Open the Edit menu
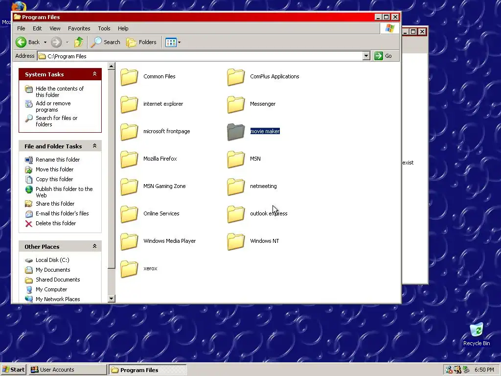The image size is (501, 376). [37, 28]
